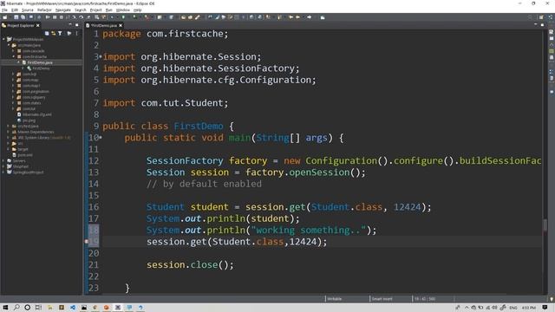555x312 pixels.
Task: Open the Help menu
Action: [x=138, y=10]
